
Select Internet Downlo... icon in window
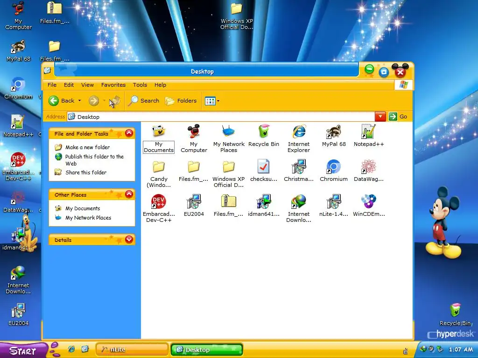(299, 201)
